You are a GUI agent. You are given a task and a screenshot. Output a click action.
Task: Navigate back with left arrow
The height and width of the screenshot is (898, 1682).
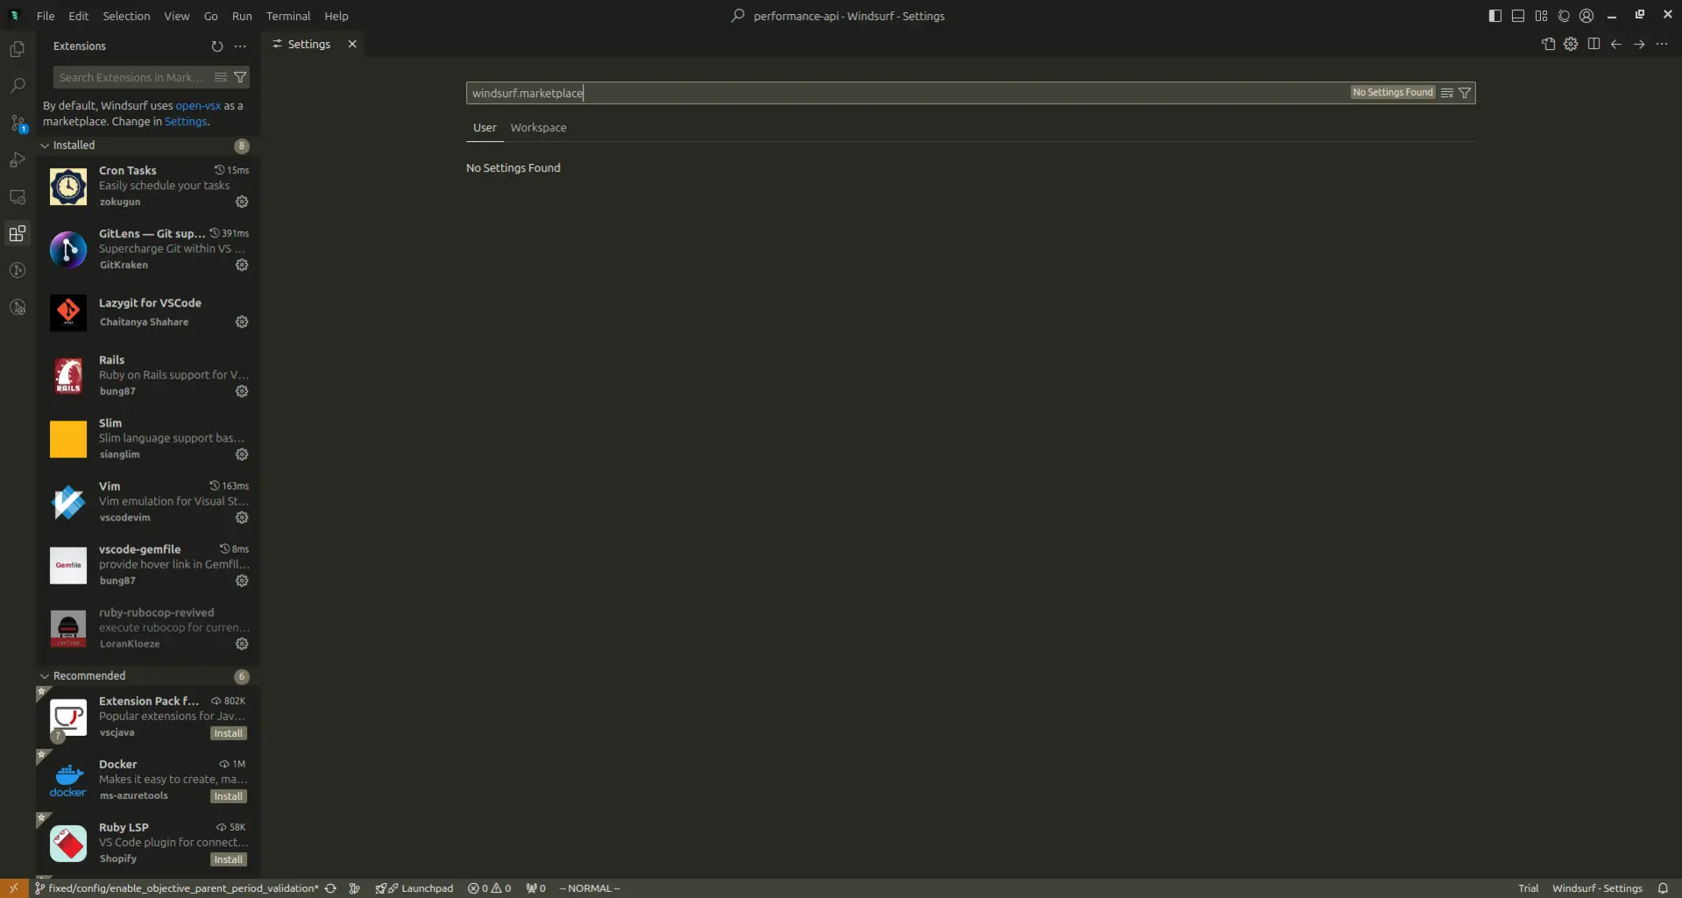[1616, 44]
